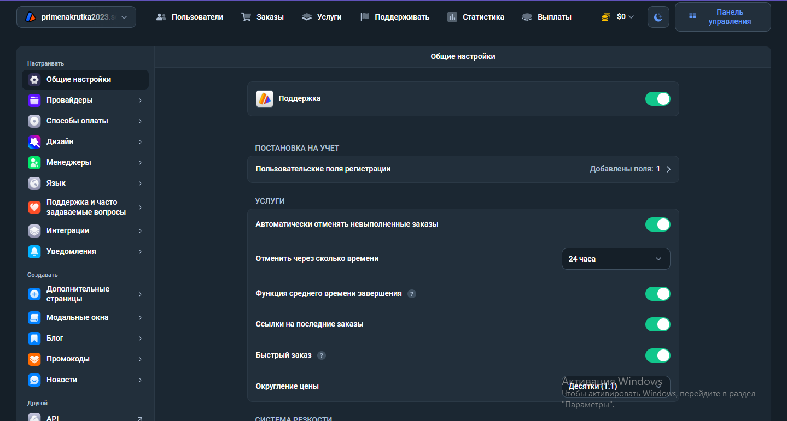The height and width of the screenshot is (421, 787).
Task: Open the 24 часа cancel time dropdown
Action: coord(615,259)
